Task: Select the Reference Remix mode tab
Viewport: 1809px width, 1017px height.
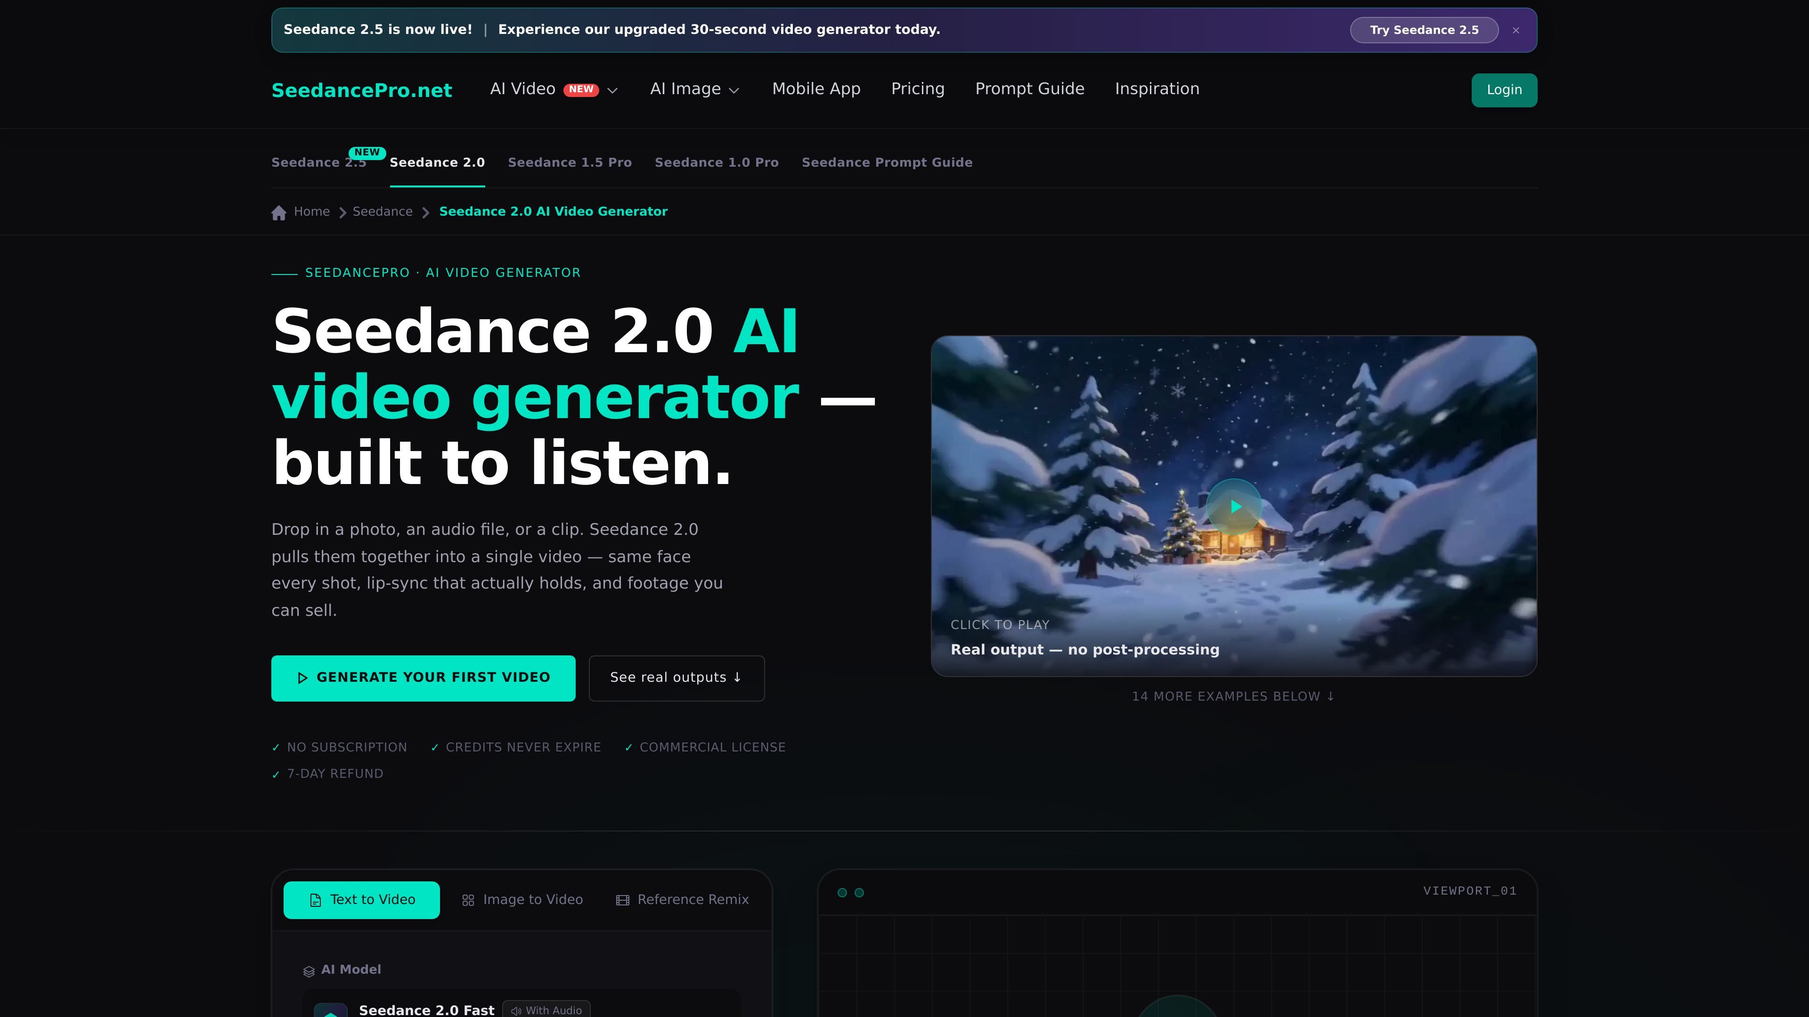Action: [x=682, y=900]
